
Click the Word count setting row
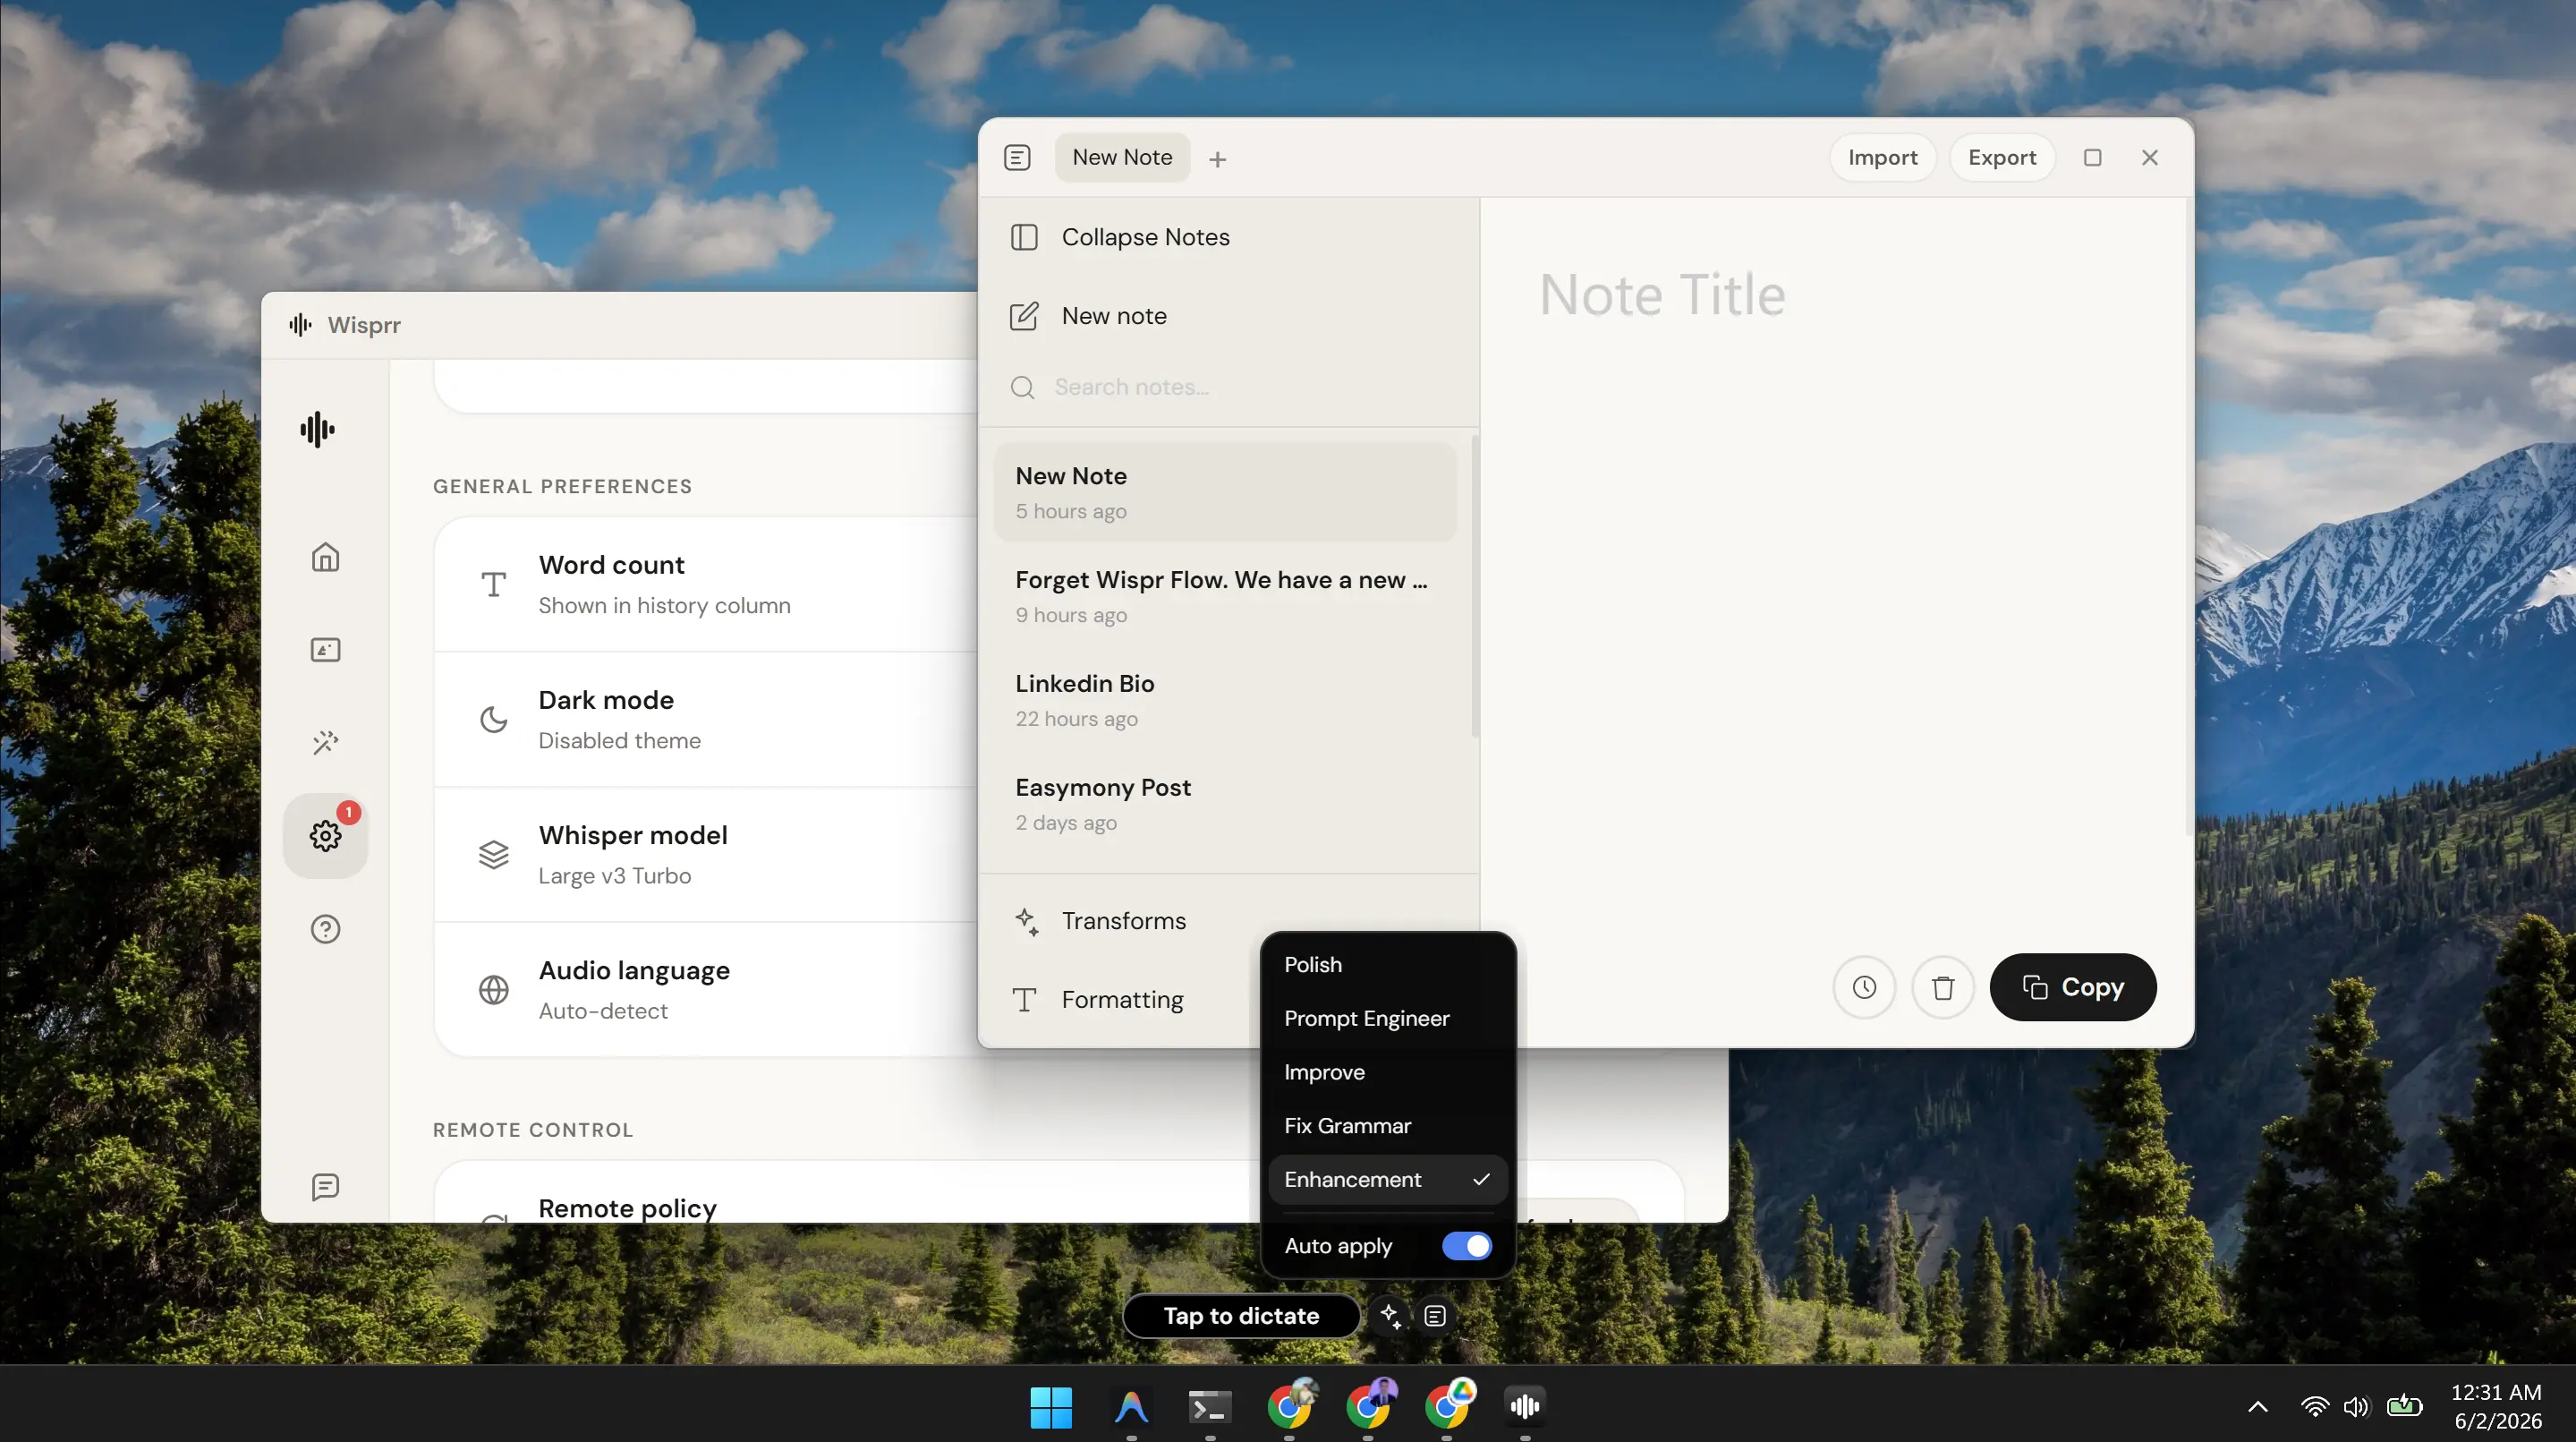[x=706, y=585]
